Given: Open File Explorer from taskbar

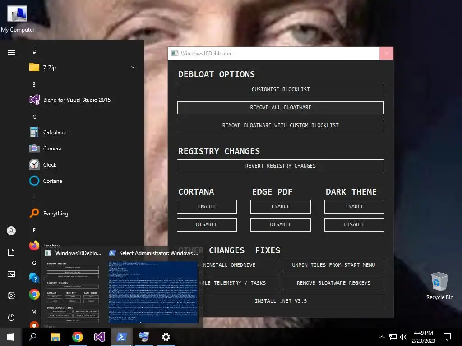Looking at the screenshot, I should [55, 337].
